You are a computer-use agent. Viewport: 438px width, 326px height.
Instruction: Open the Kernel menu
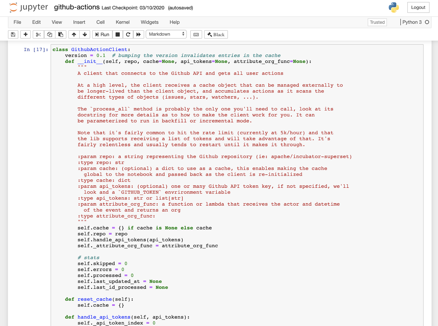[x=122, y=22]
